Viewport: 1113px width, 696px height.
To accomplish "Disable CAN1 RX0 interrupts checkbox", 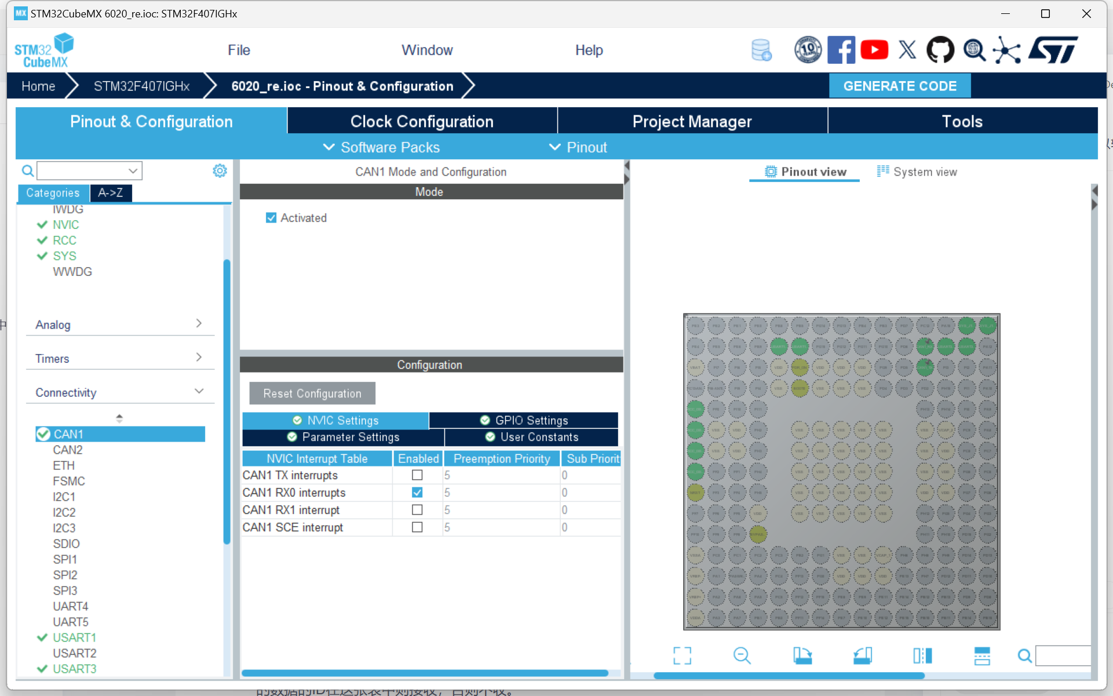I will click(x=417, y=493).
